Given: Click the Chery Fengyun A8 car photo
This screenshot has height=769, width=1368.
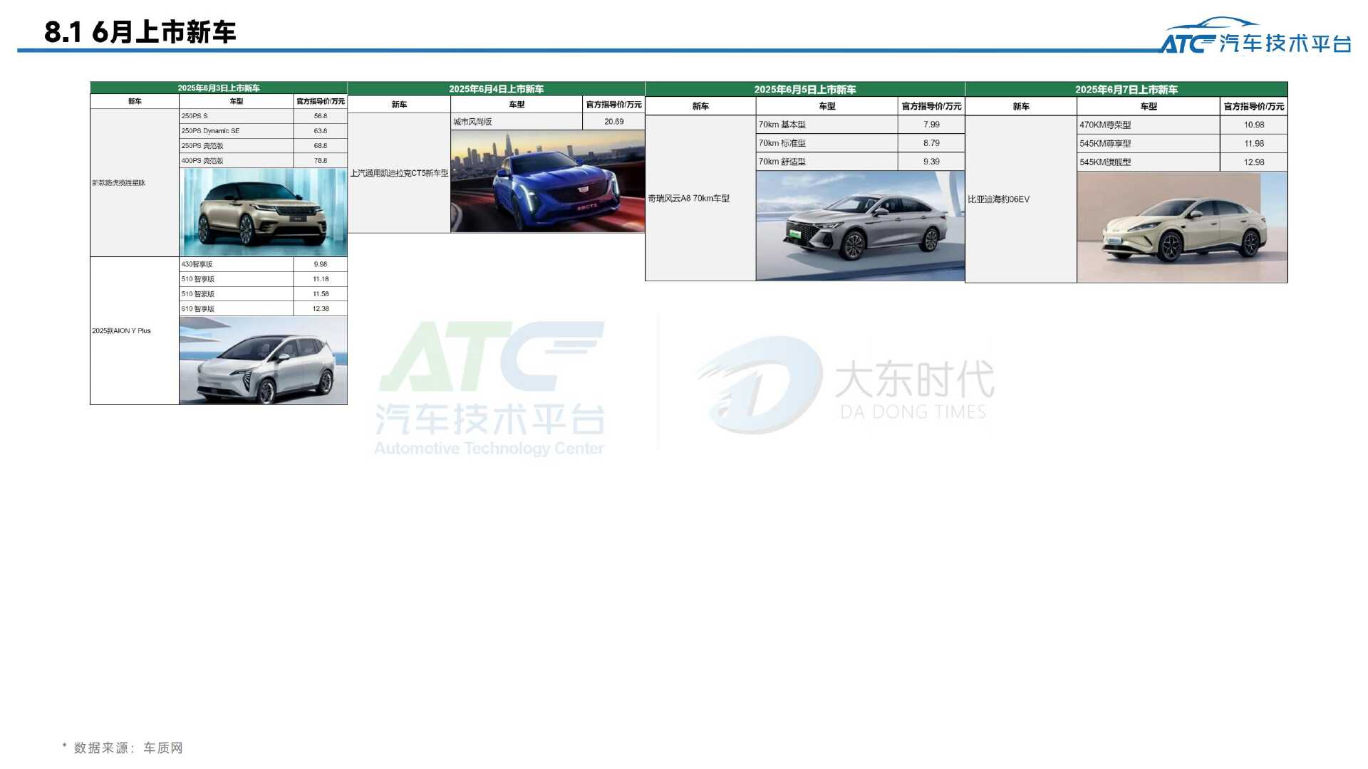Looking at the screenshot, I should coord(860,226).
